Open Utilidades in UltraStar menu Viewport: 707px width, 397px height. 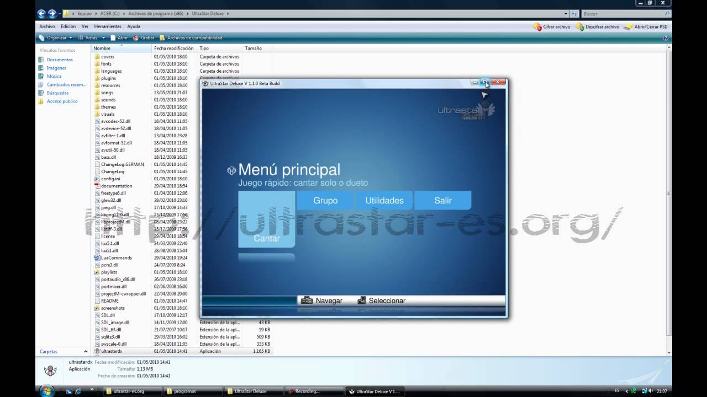click(384, 200)
